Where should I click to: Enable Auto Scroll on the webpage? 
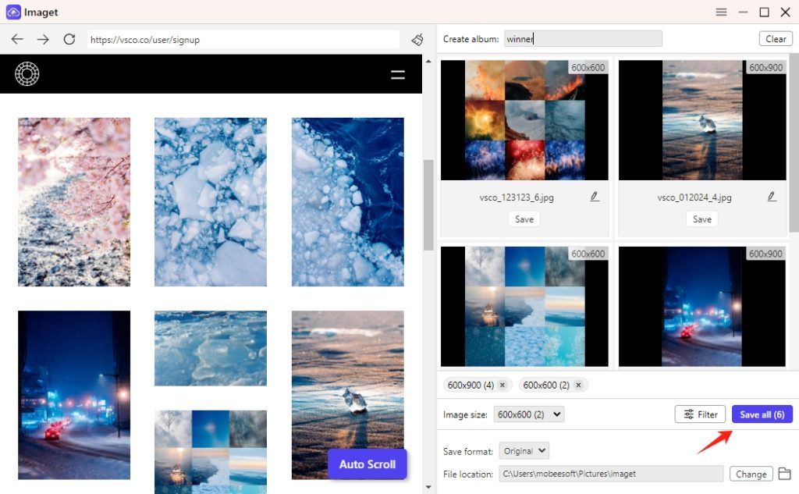click(x=368, y=464)
